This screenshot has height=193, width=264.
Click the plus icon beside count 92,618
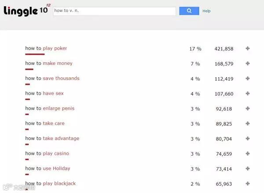point(248,109)
